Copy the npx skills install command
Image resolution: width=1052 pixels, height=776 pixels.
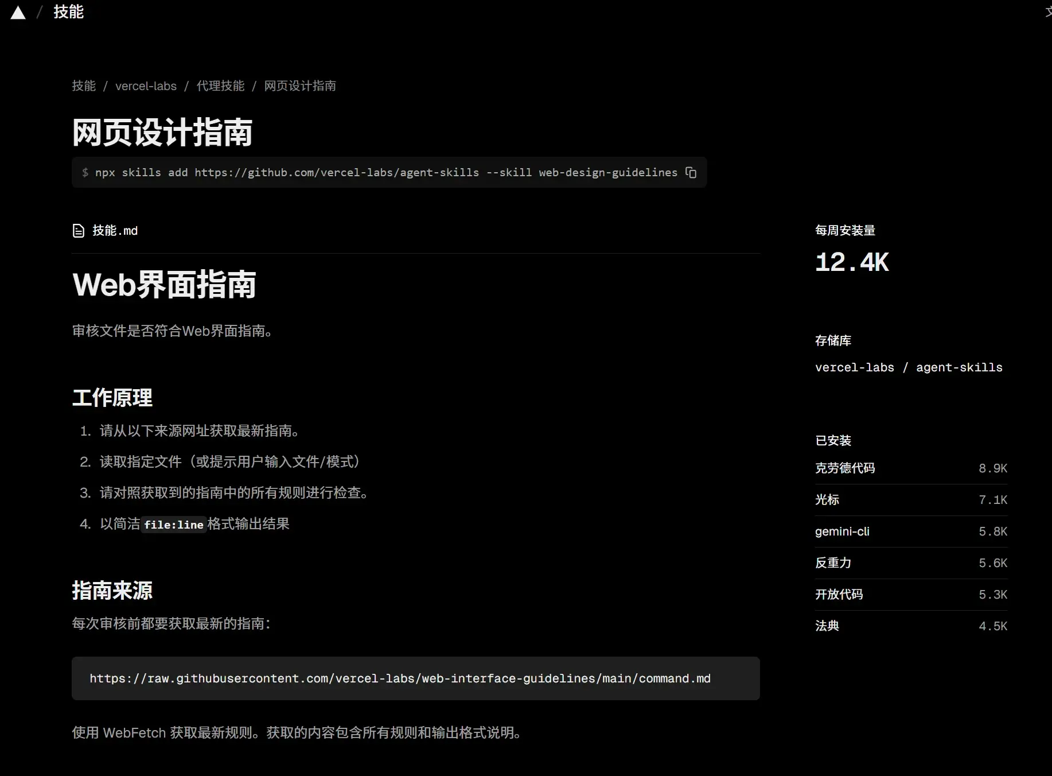click(691, 173)
